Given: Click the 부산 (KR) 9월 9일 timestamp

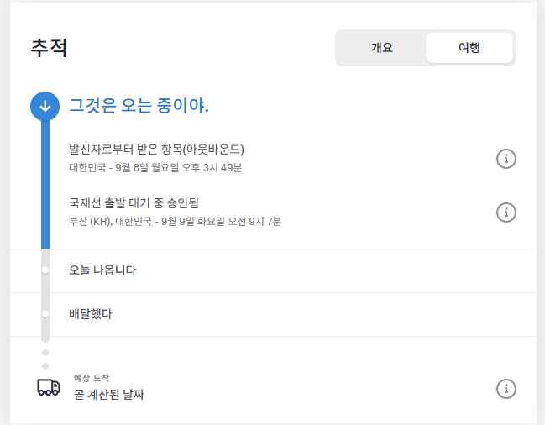Looking at the screenshot, I should 175,222.
